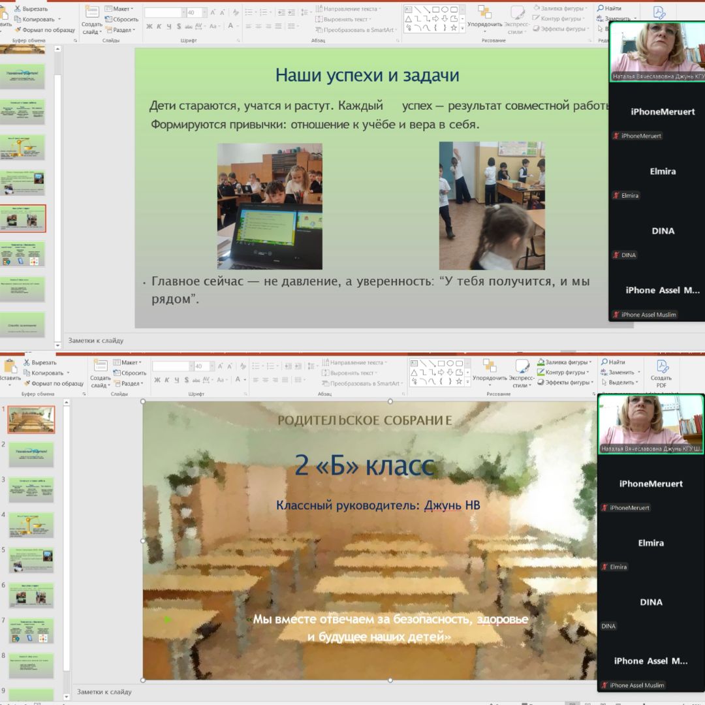Open Экспресс-стили in the lower window ribbon
This screenshot has height=705, width=705.
pos(522,372)
